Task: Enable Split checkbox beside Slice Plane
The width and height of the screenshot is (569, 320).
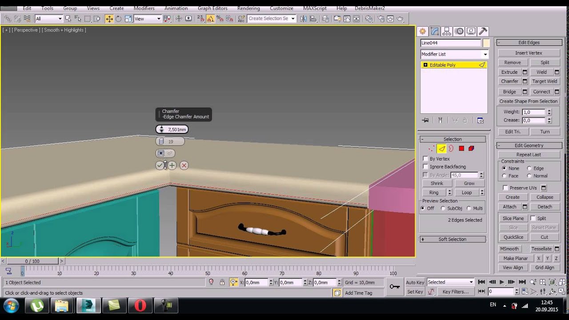Action: pyautogui.click(x=533, y=218)
